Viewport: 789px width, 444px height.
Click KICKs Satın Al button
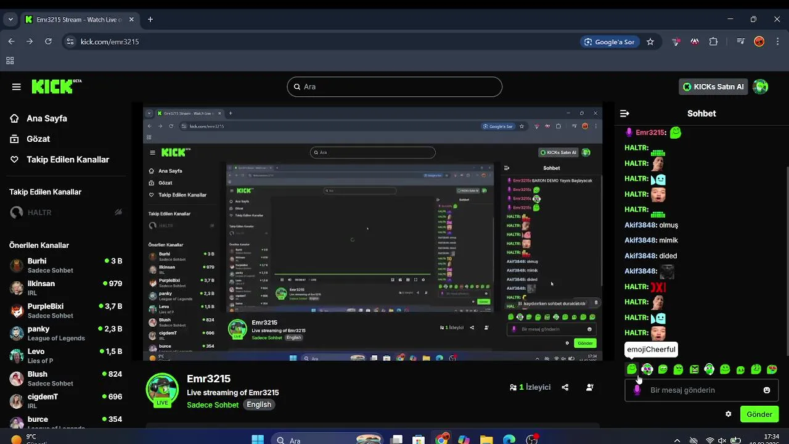[713, 87]
